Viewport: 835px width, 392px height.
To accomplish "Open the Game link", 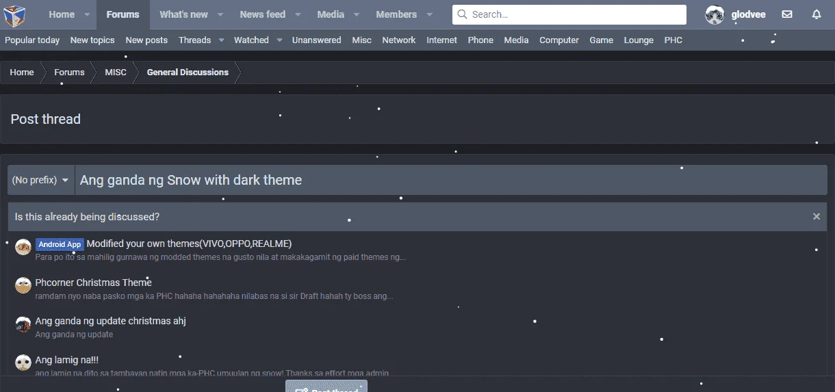I will point(601,40).
